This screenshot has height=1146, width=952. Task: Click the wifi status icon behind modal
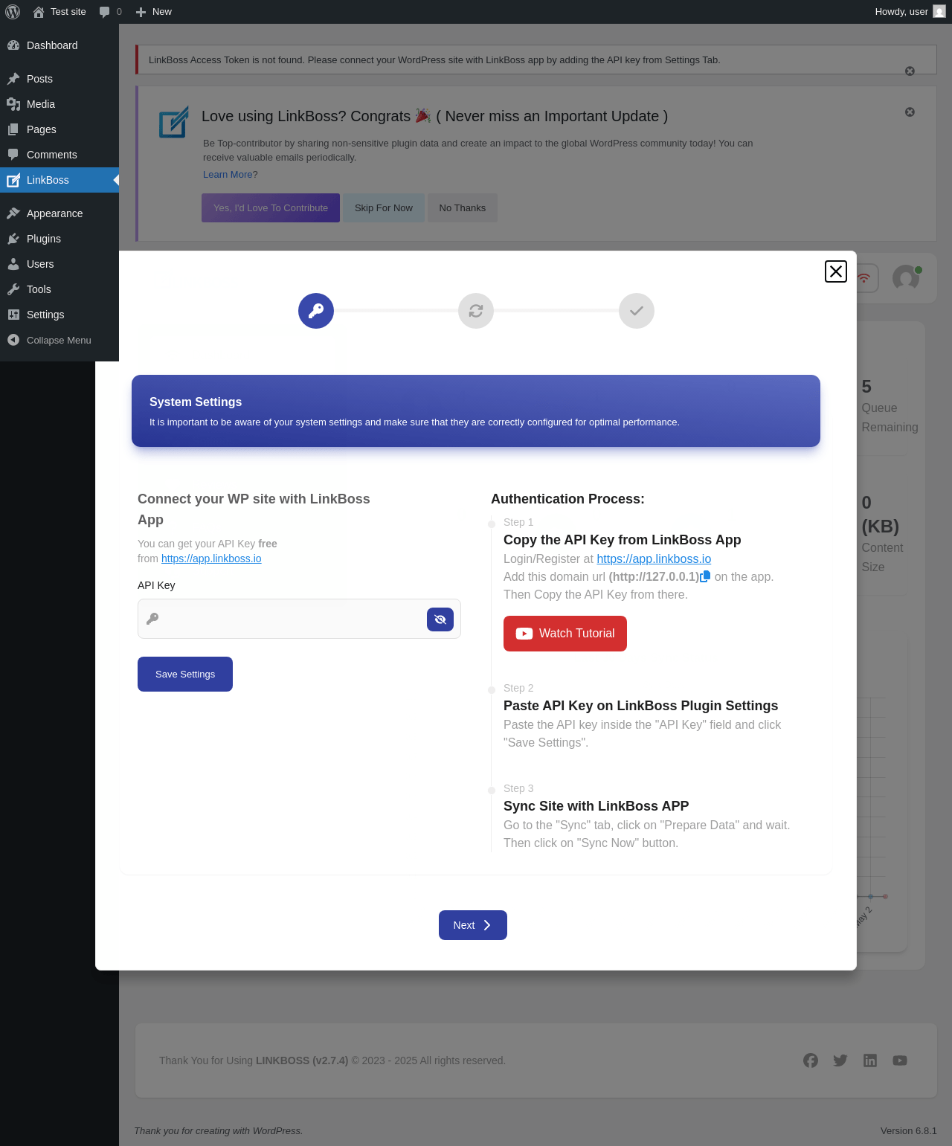click(865, 278)
